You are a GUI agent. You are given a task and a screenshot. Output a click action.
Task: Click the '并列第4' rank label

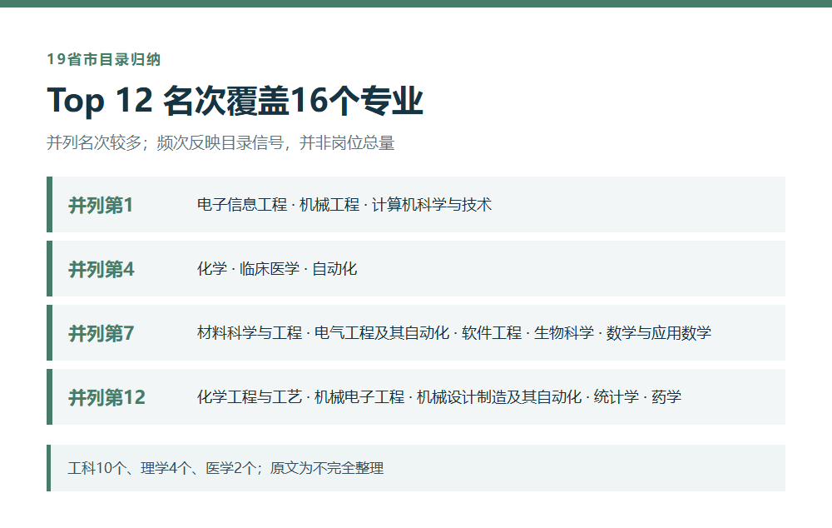click(x=102, y=269)
